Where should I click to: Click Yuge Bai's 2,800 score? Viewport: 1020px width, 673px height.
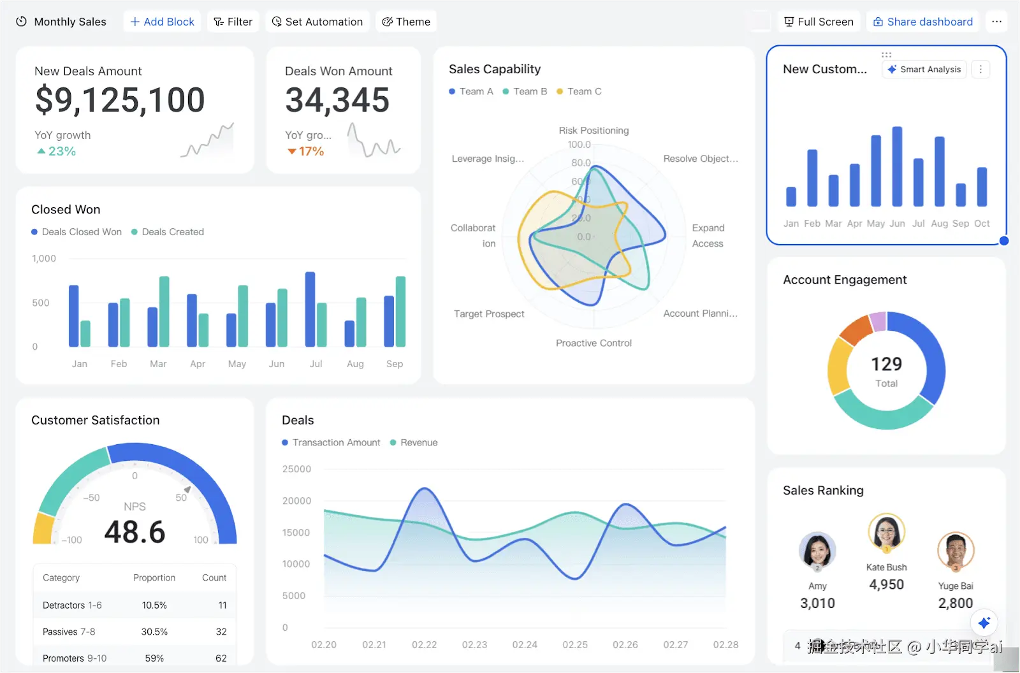click(x=956, y=603)
